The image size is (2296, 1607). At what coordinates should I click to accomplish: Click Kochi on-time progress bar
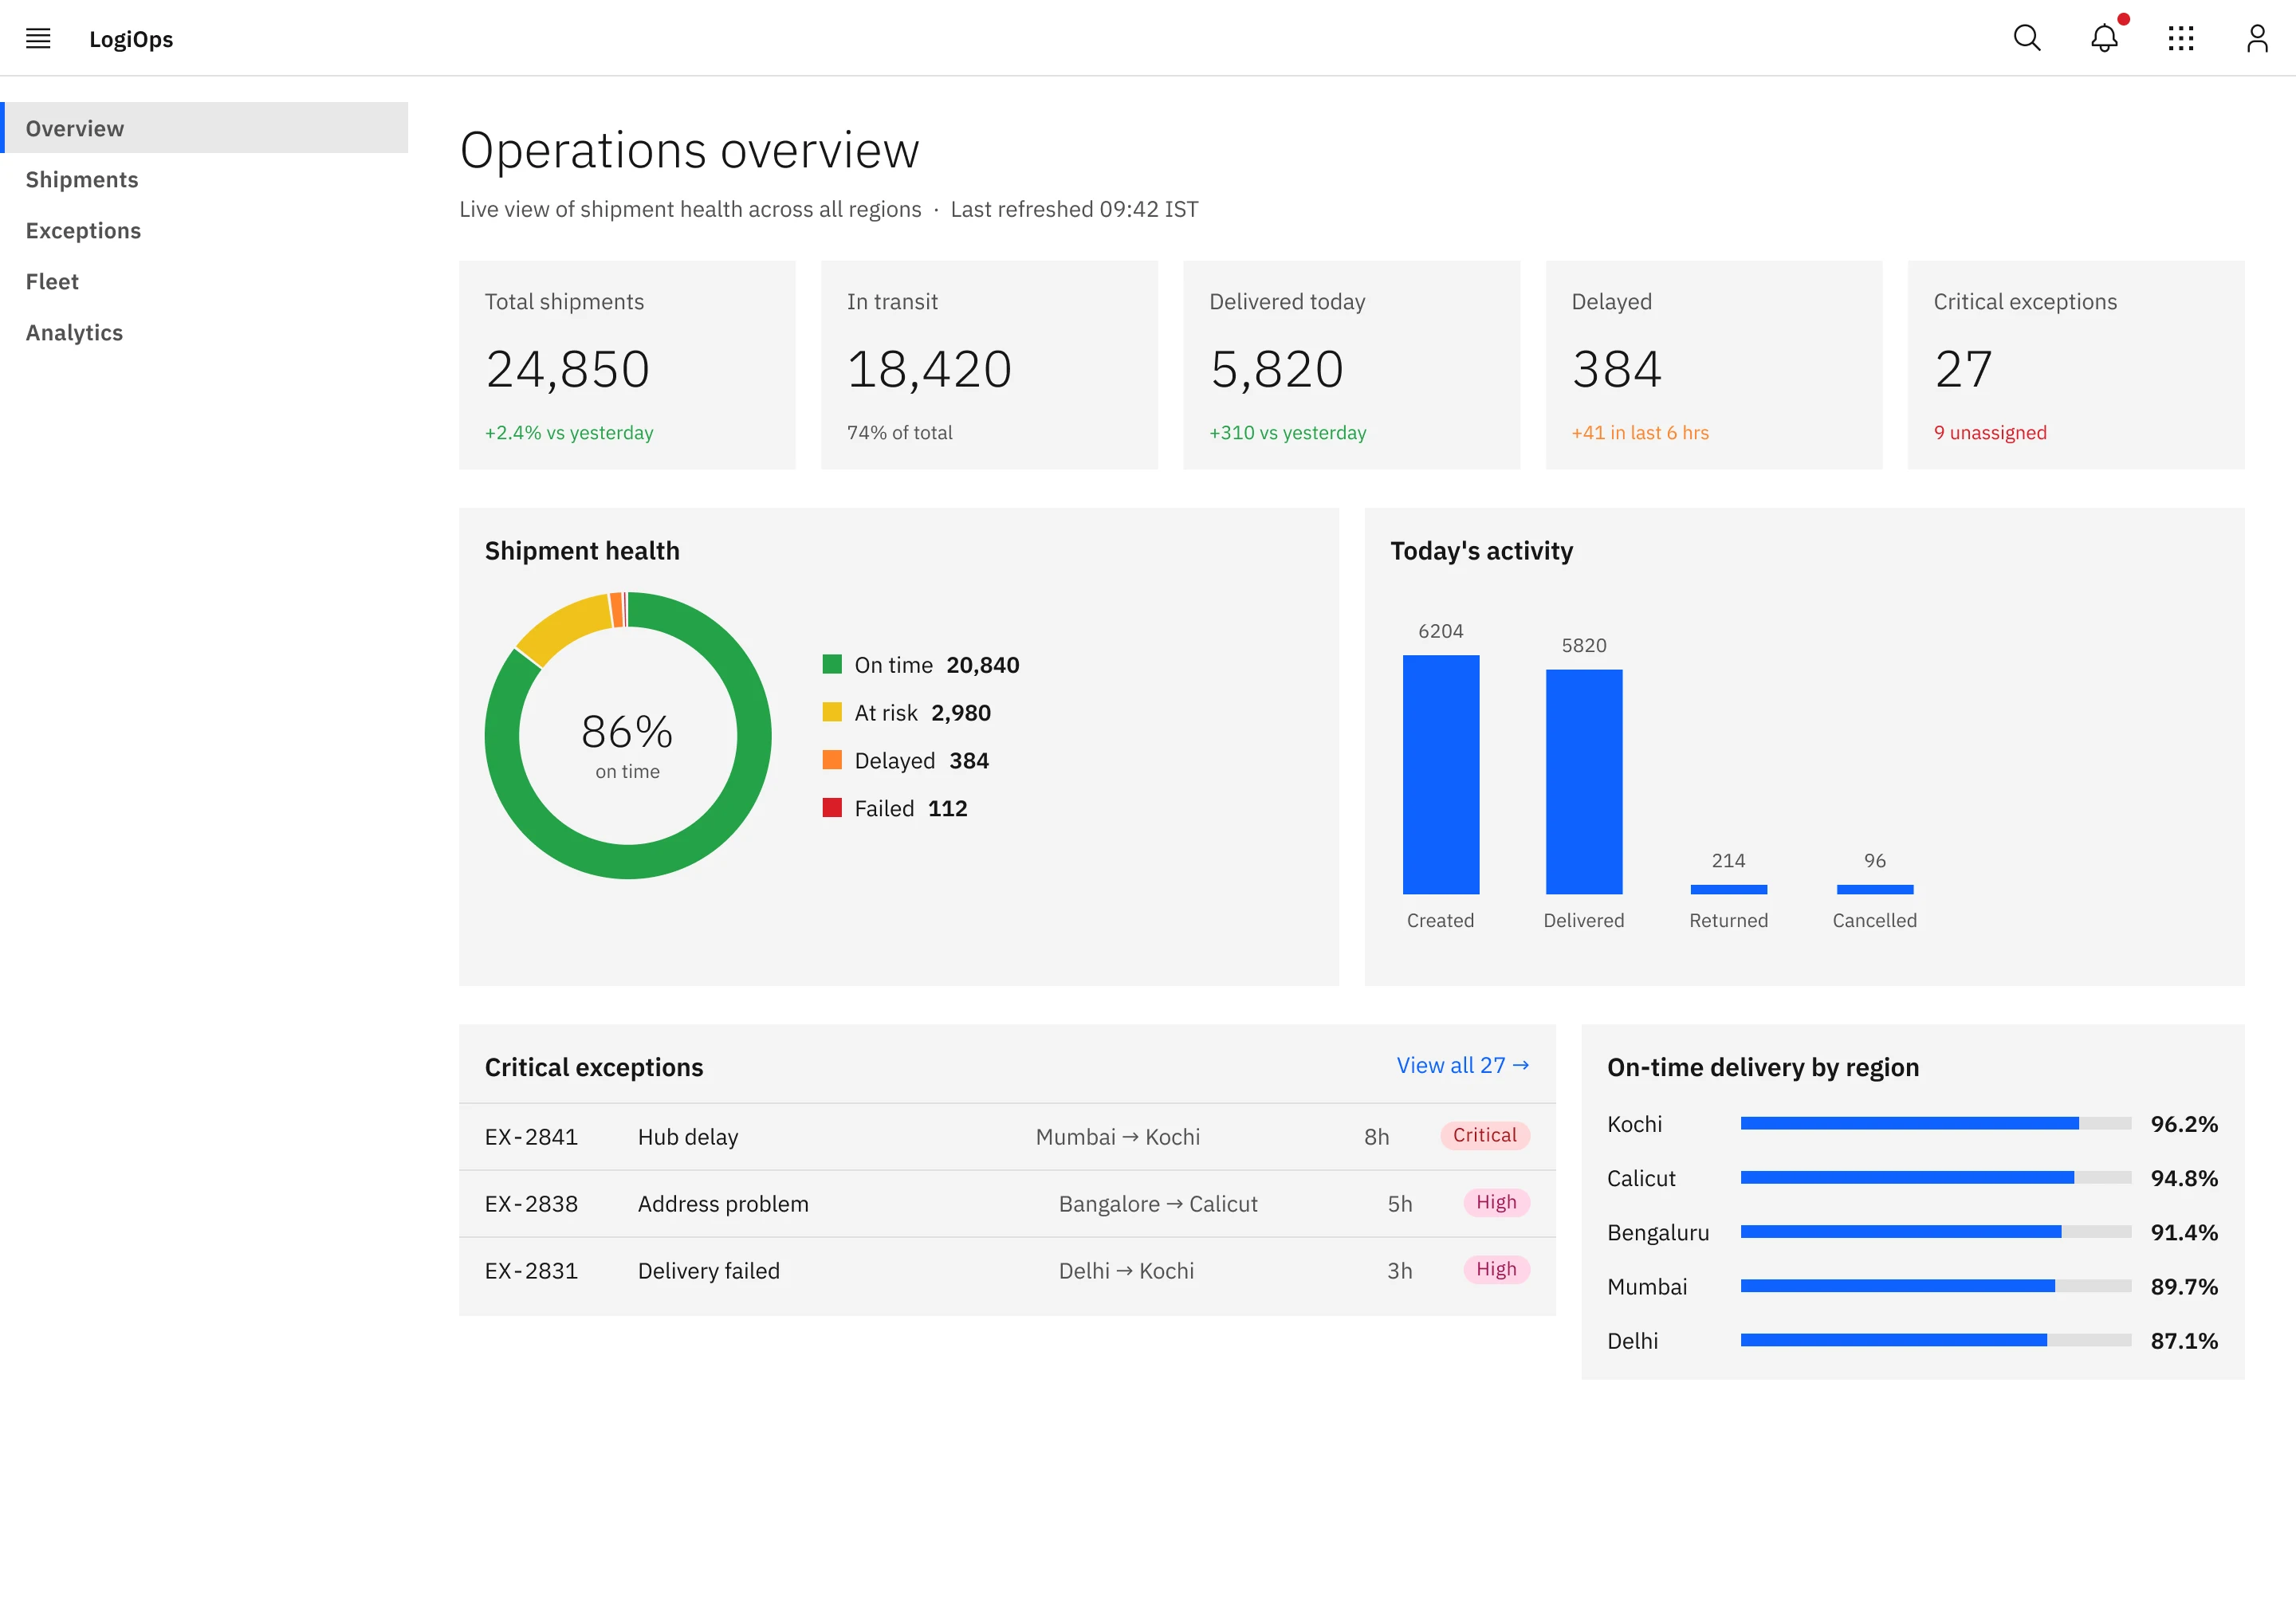[1936, 1123]
